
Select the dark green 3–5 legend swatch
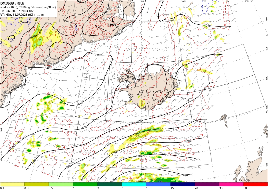click(x=110, y=184)
